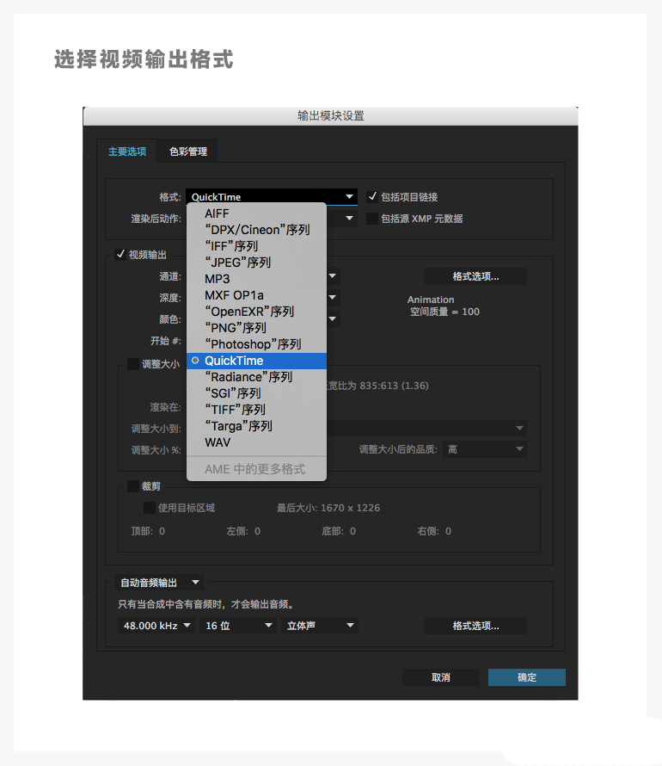Select highlighted QuickTime menu entry

pos(256,361)
